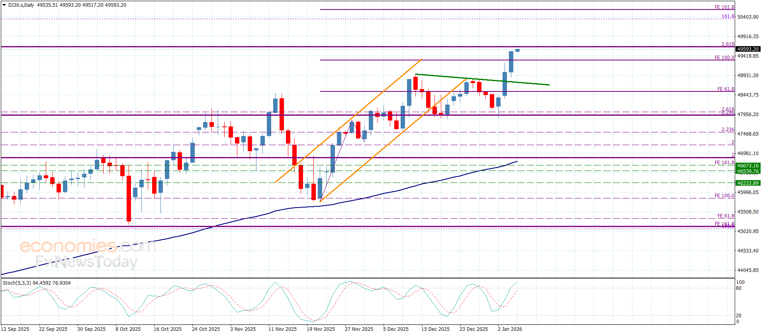
Task: Select price axis value 50403.90
Action: [748, 17]
